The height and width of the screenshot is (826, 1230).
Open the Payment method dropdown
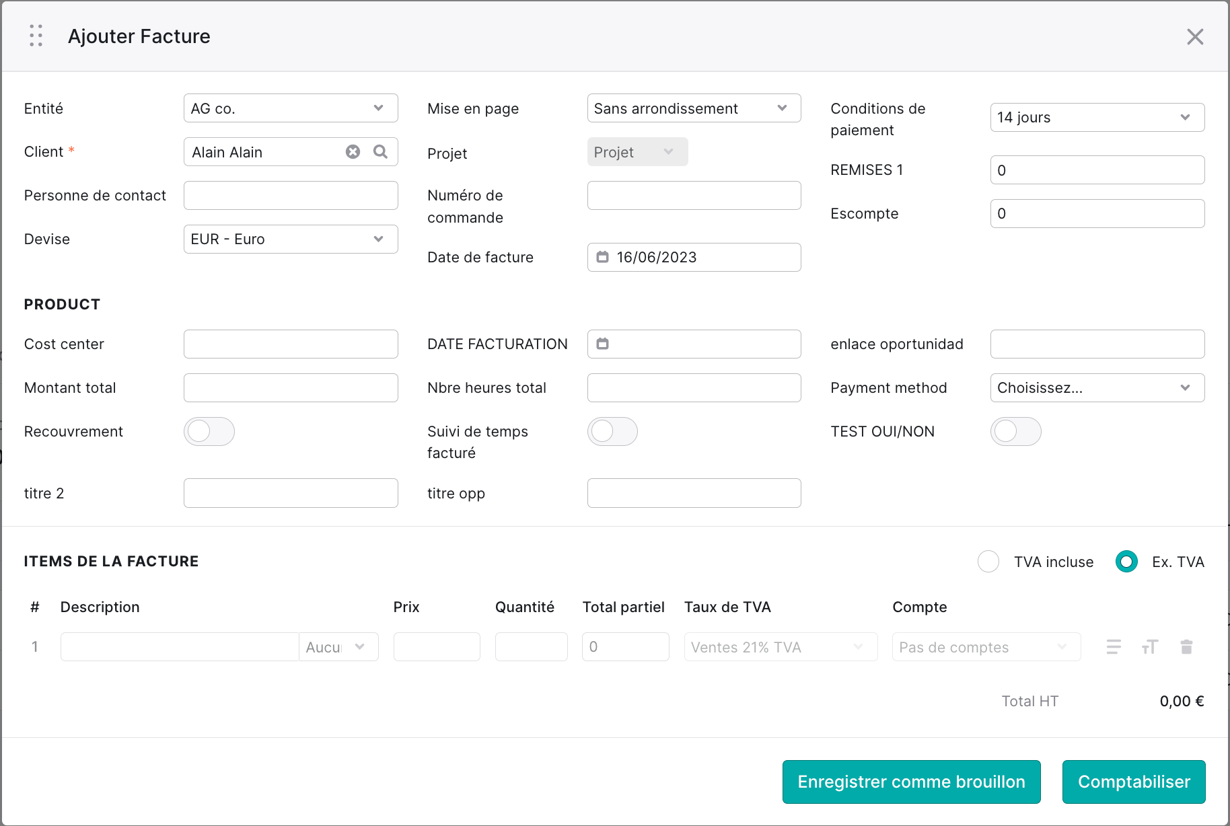[1097, 387]
